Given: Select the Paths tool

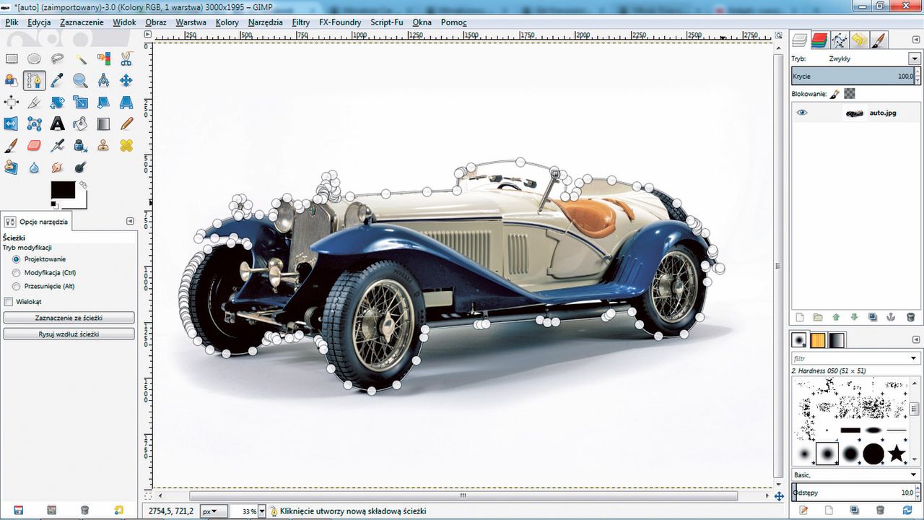Looking at the screenshot, I should tap(34, 80).
